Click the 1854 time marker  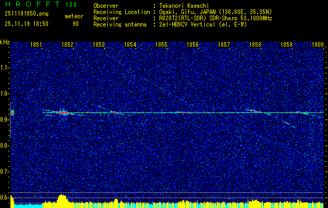(130, 45)
